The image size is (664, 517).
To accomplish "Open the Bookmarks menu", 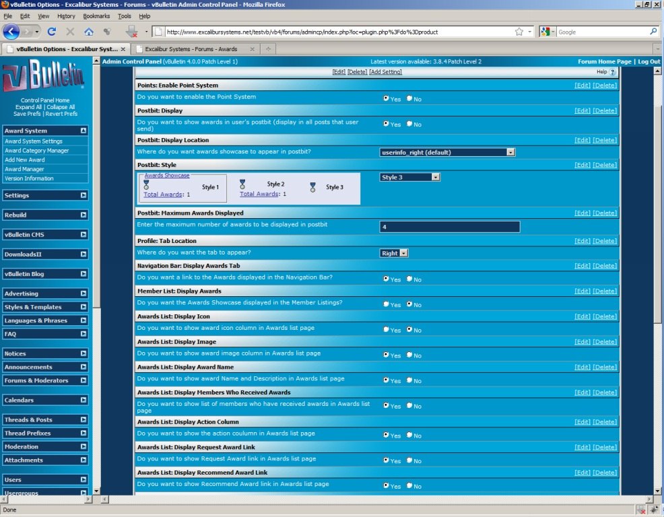I will click(x=96, y=16).
